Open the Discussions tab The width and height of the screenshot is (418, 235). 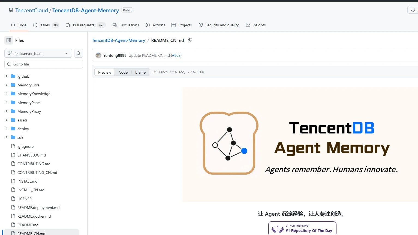pos(126,25)
